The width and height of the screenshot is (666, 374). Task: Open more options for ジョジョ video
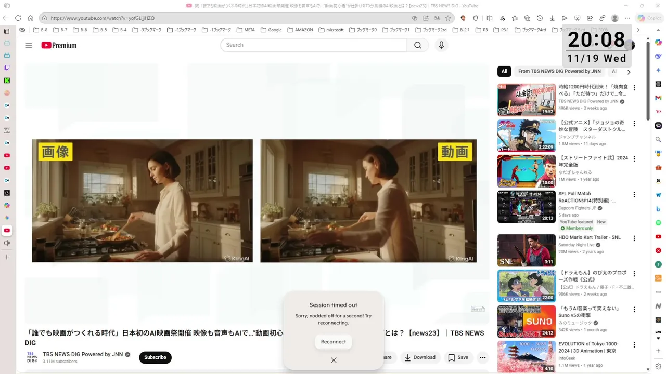click(x=634, y=124)
